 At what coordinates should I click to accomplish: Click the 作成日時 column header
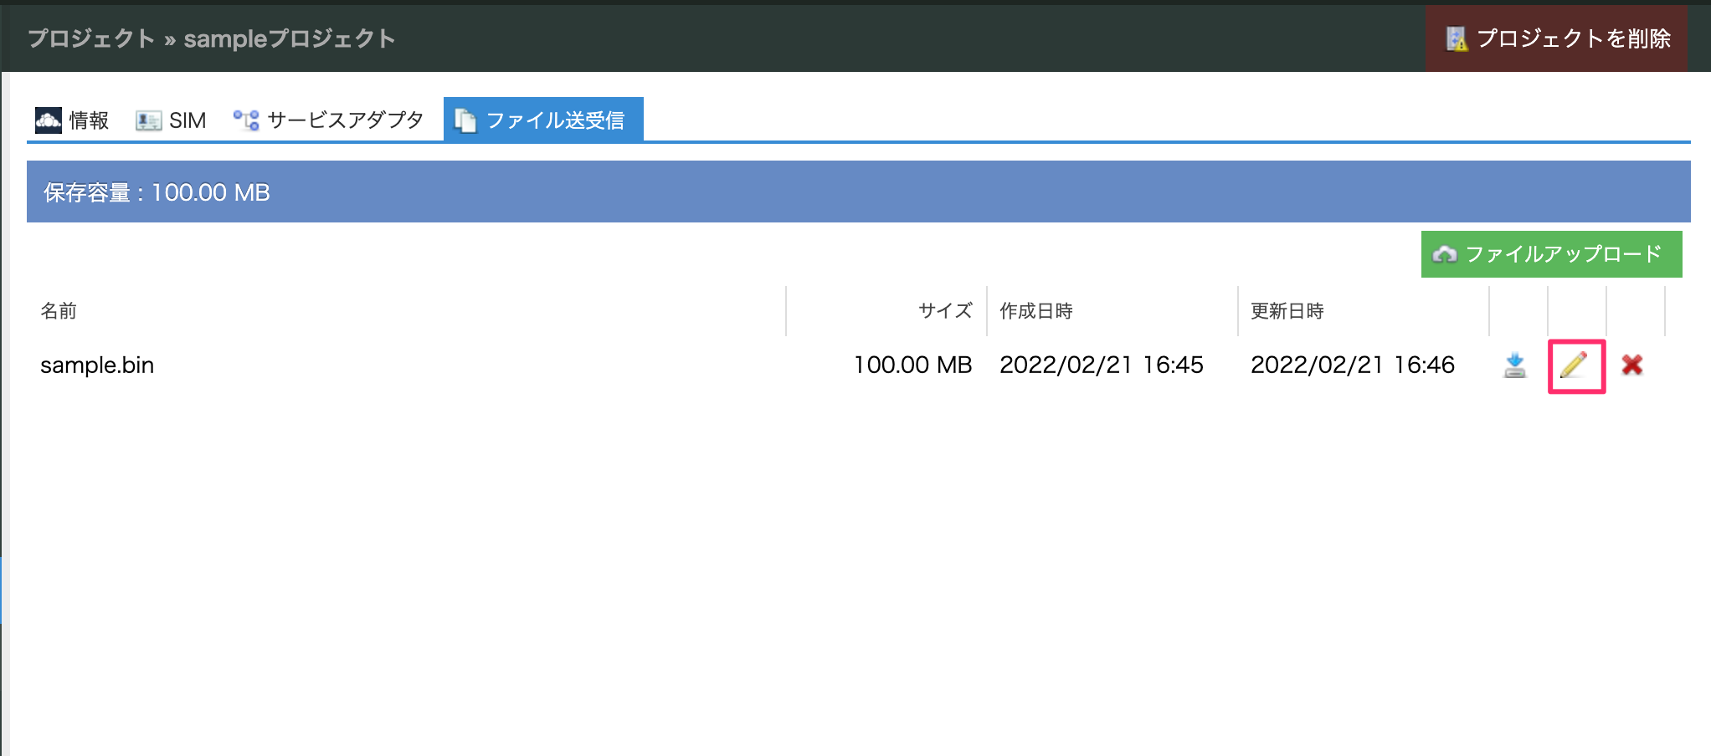click(x=1035, y=311)
